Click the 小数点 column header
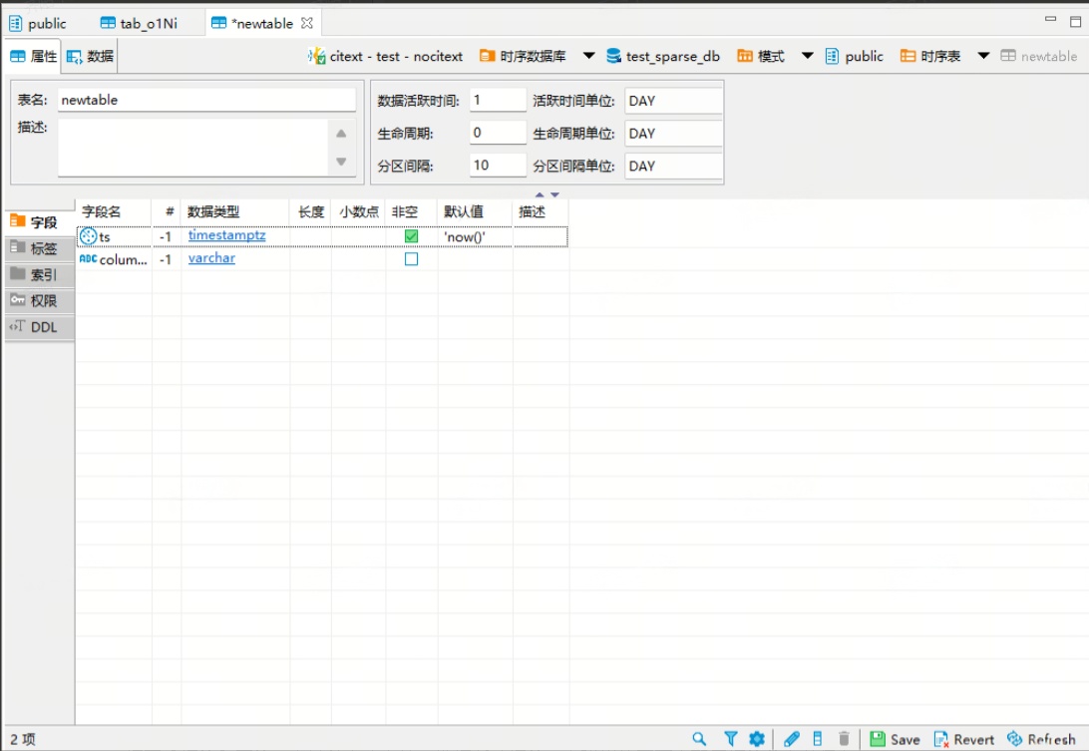1089x751 pixels. pyautogui.click(x=358, y=211)
